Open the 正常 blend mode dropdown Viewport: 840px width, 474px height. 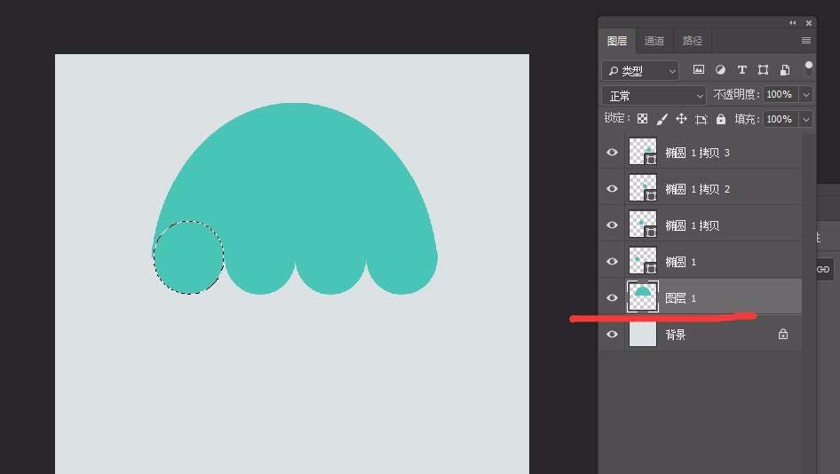[654, 95]
